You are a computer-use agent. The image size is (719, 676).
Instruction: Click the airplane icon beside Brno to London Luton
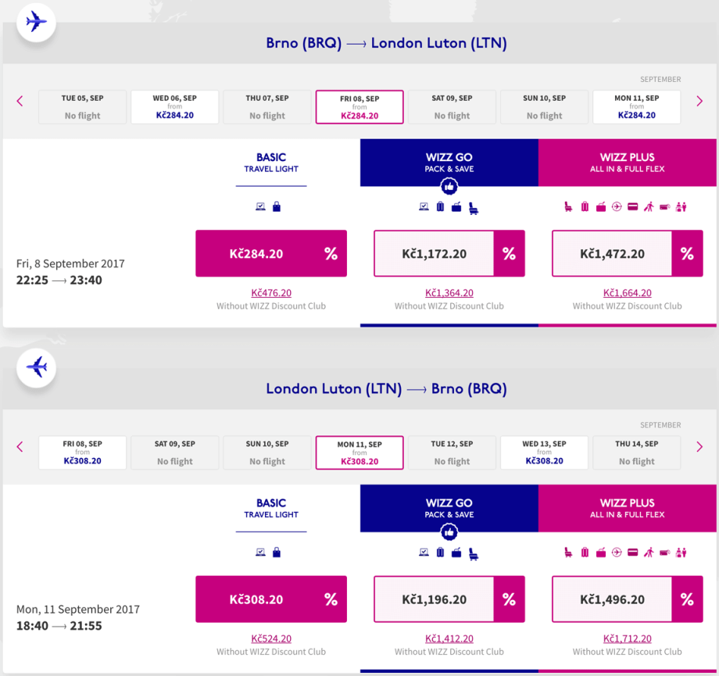click(36, 21)
